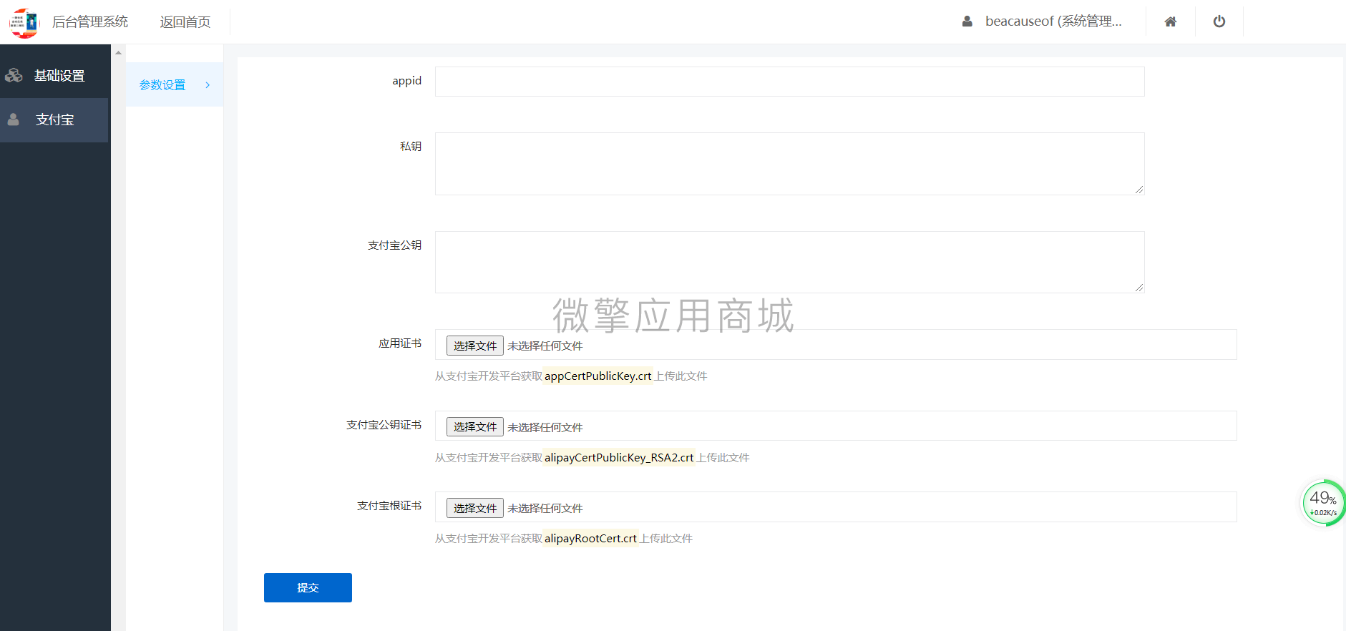Click the 应用证书 field label
Image resolution: width=1346 pixels, height=631 pixels.
pyautogui.click(x=400, y=343)
